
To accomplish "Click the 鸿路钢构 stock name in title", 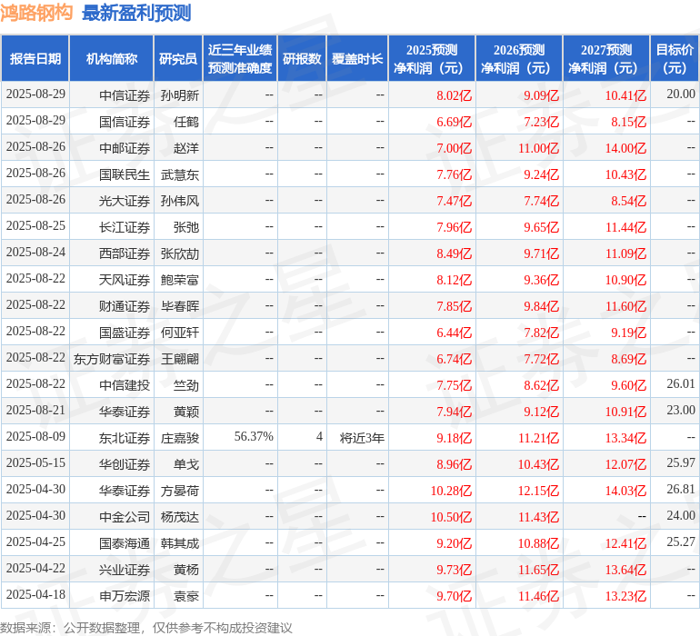I will coord(36,13).
